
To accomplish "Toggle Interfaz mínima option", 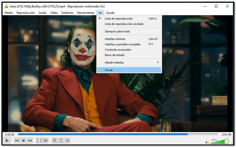I will click(129, 39).
